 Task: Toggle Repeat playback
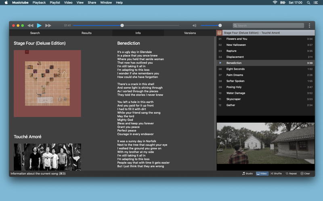pyautogui.click(x=291, y=174)
